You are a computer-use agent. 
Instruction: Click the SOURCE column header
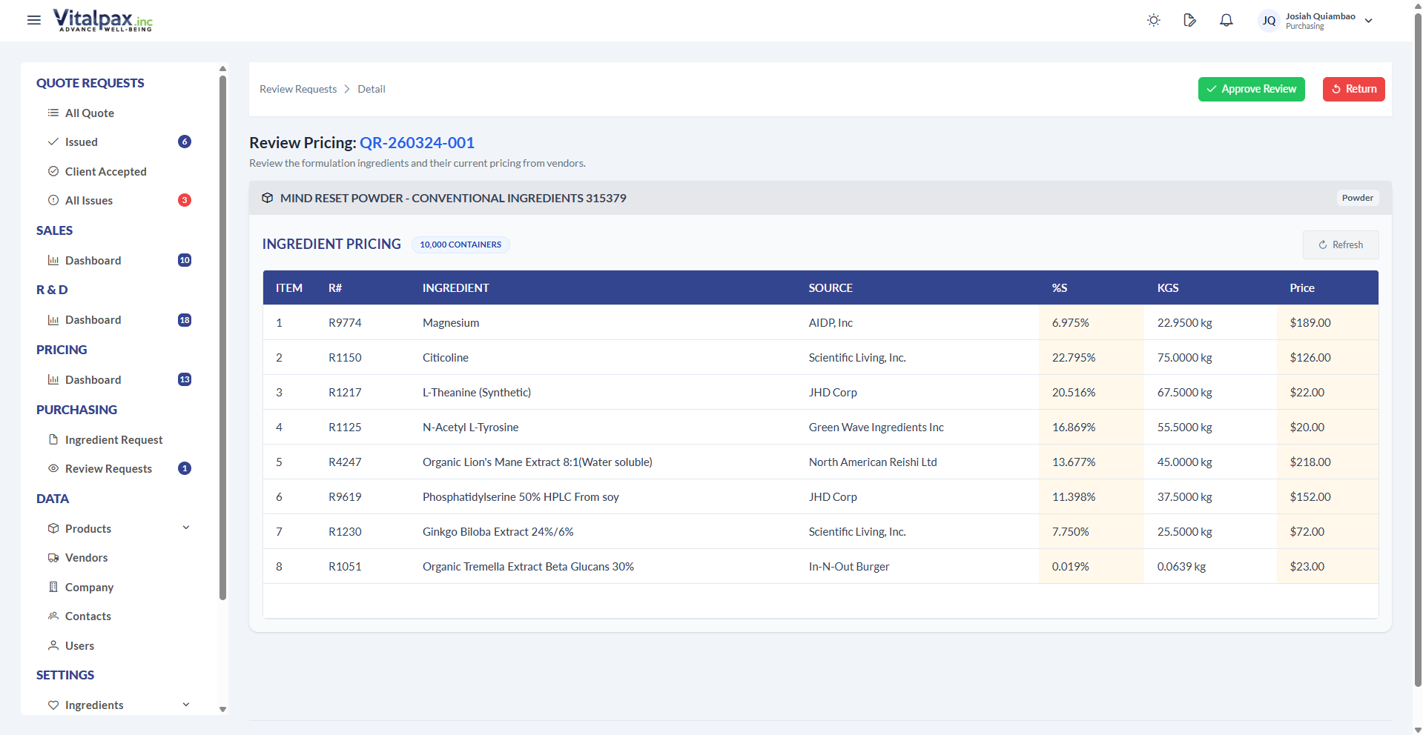pos(831,287)
